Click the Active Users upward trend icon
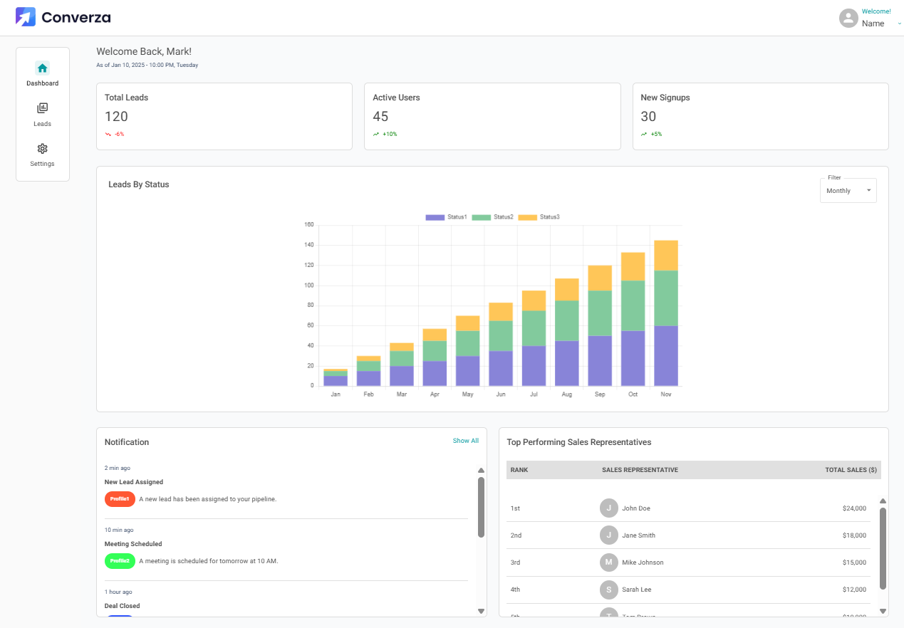 376,134
